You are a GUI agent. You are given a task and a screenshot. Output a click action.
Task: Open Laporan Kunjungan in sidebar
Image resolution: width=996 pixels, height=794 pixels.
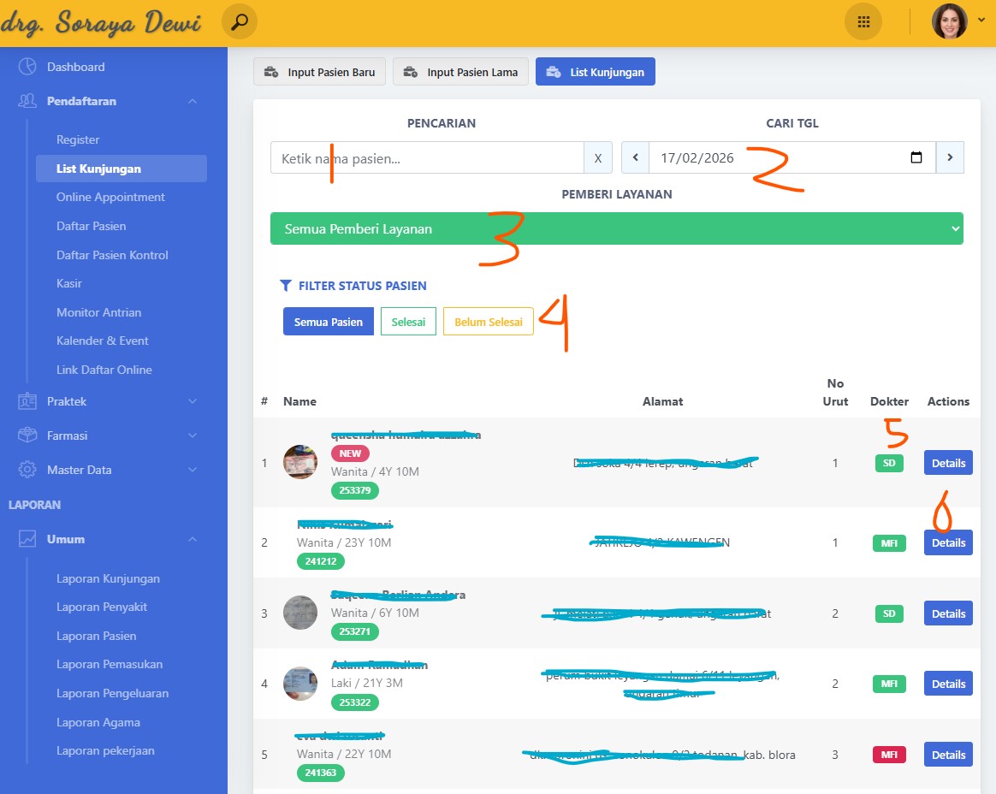coord(108,578)
